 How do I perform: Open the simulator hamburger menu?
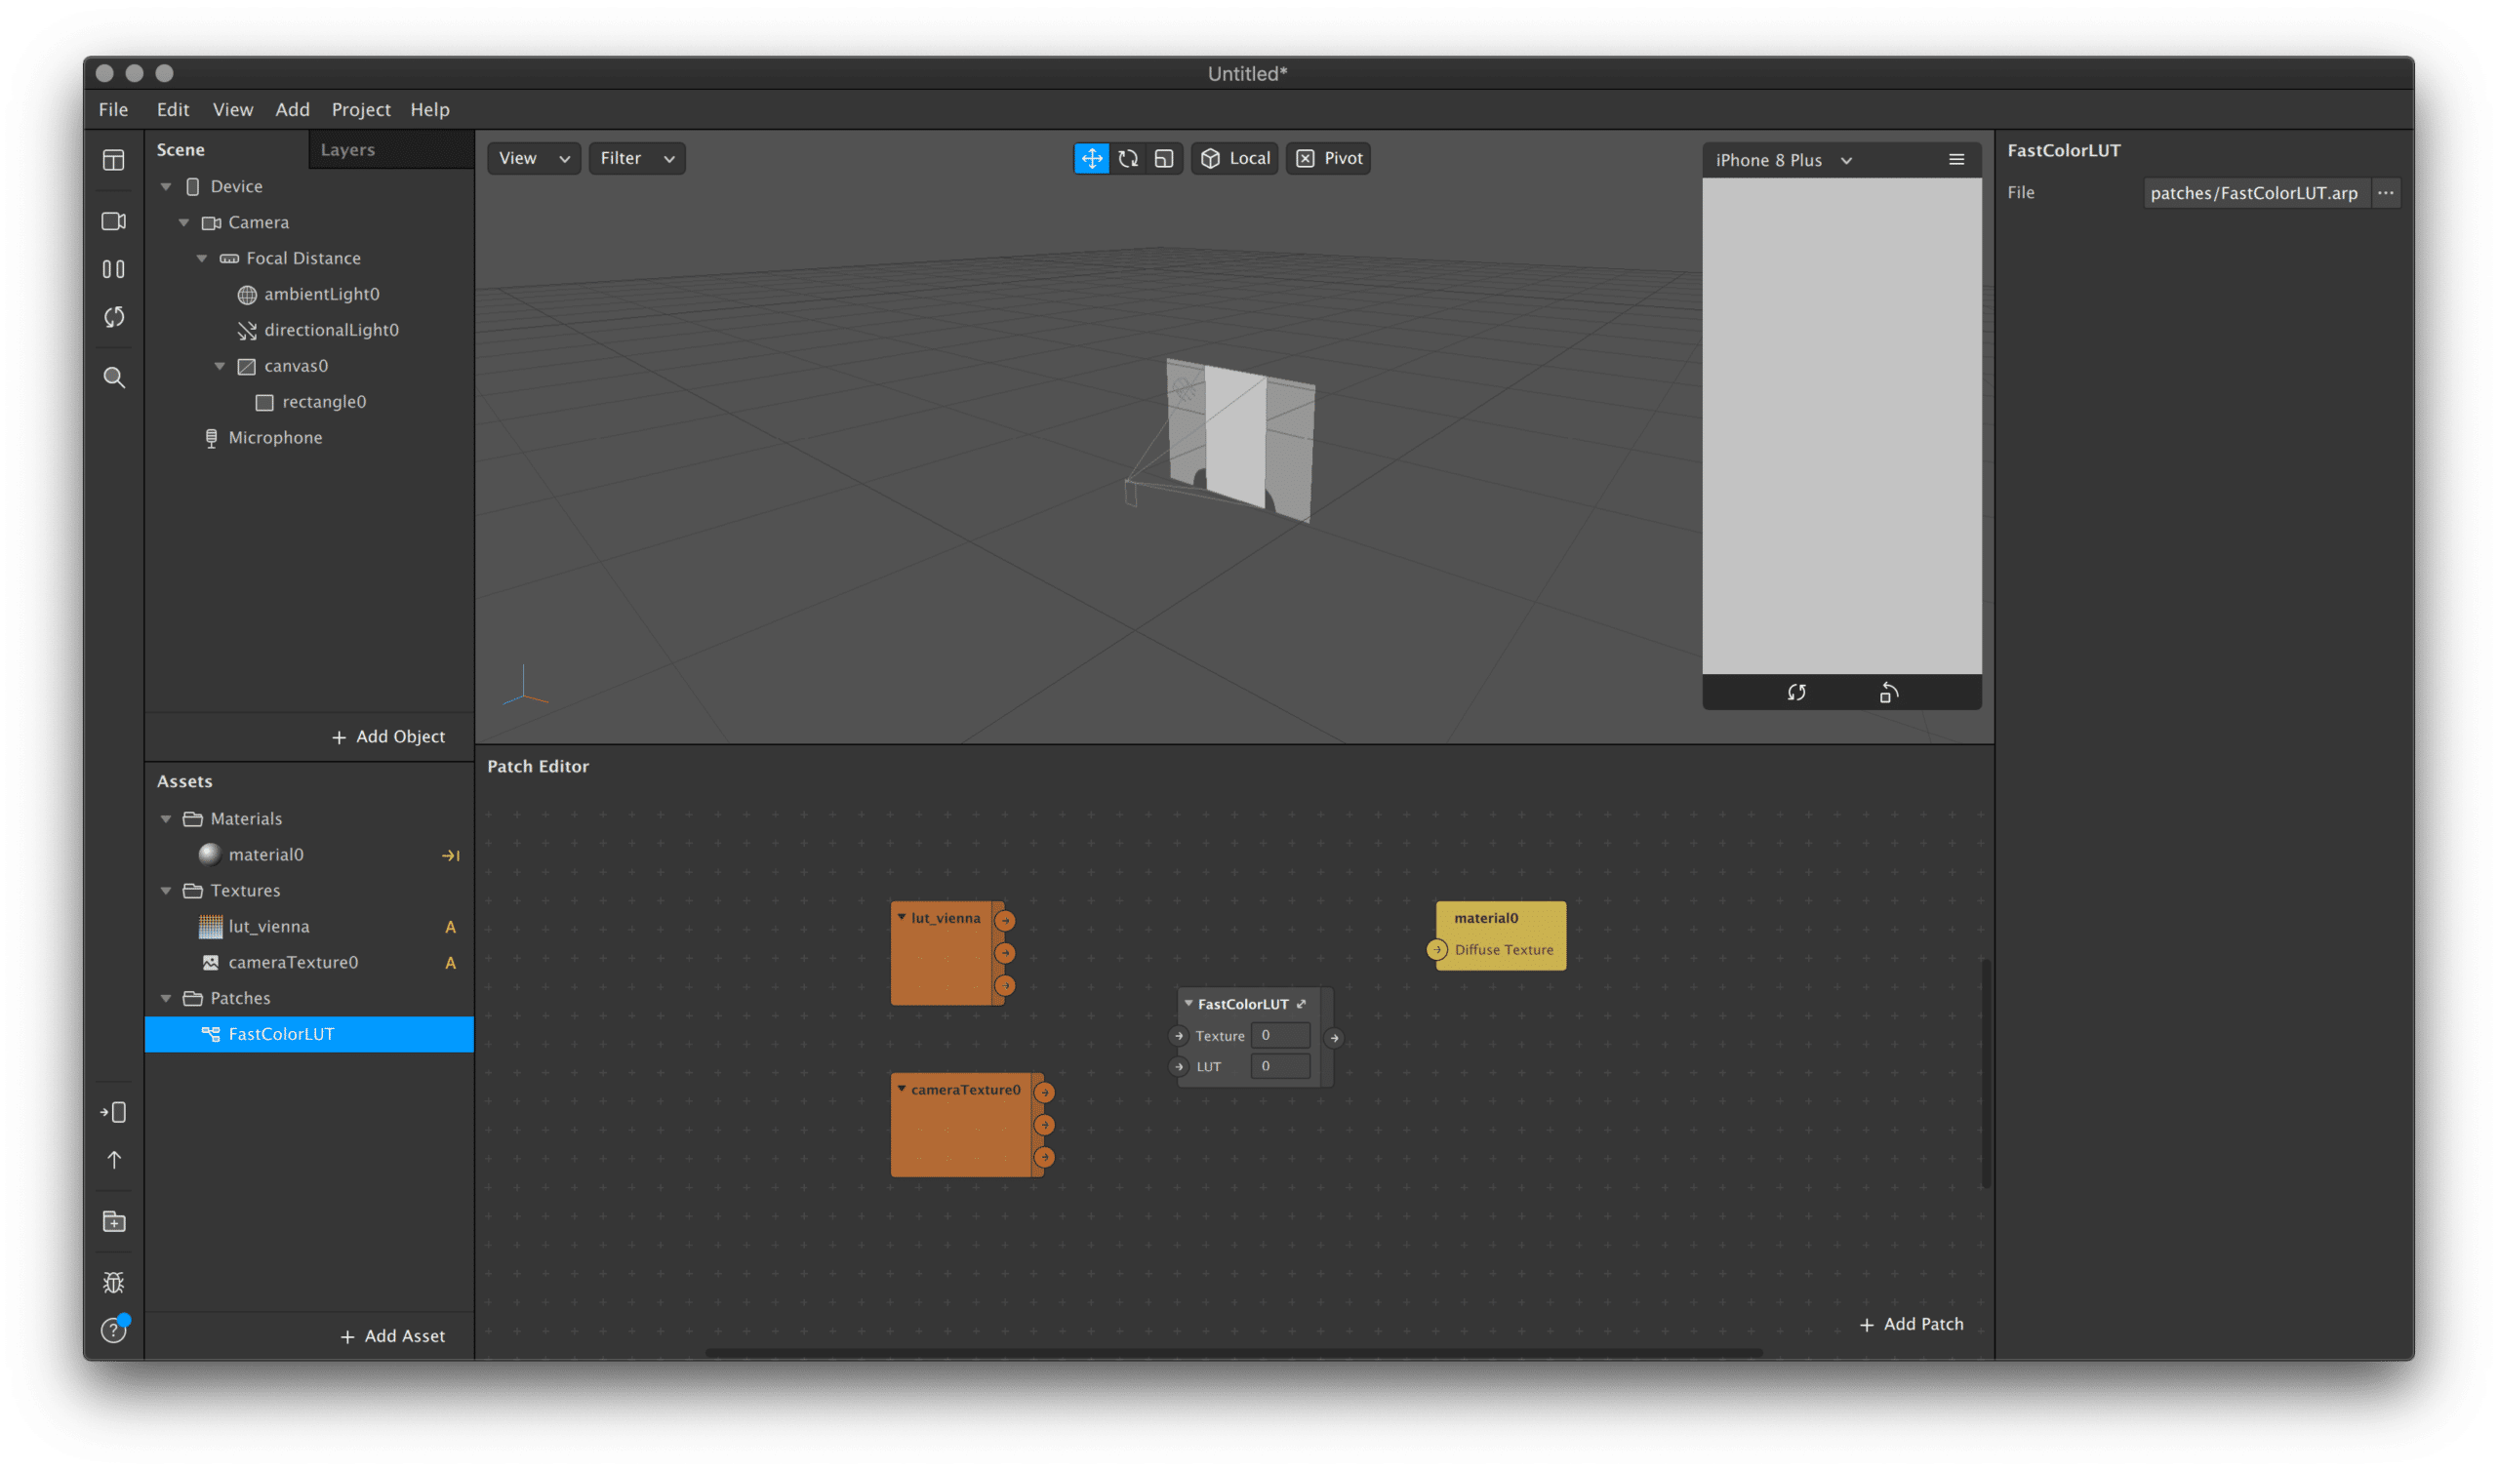(x=1956, y=160)
